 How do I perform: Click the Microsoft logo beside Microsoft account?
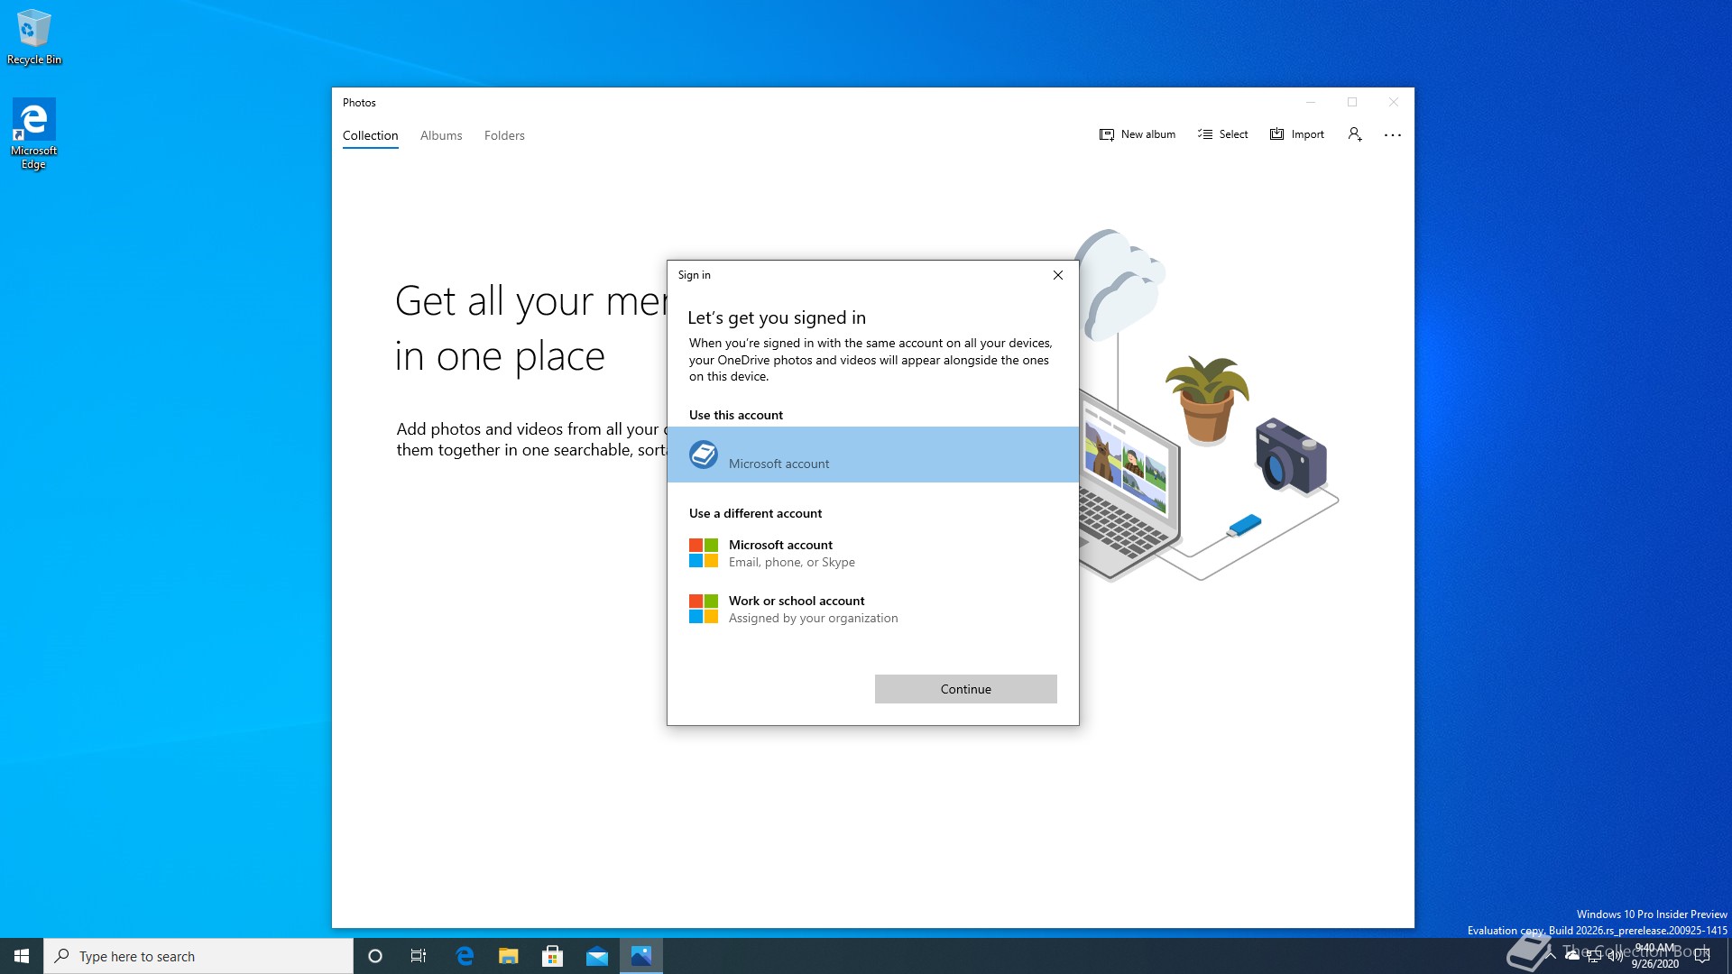click(x=704, y=553)
